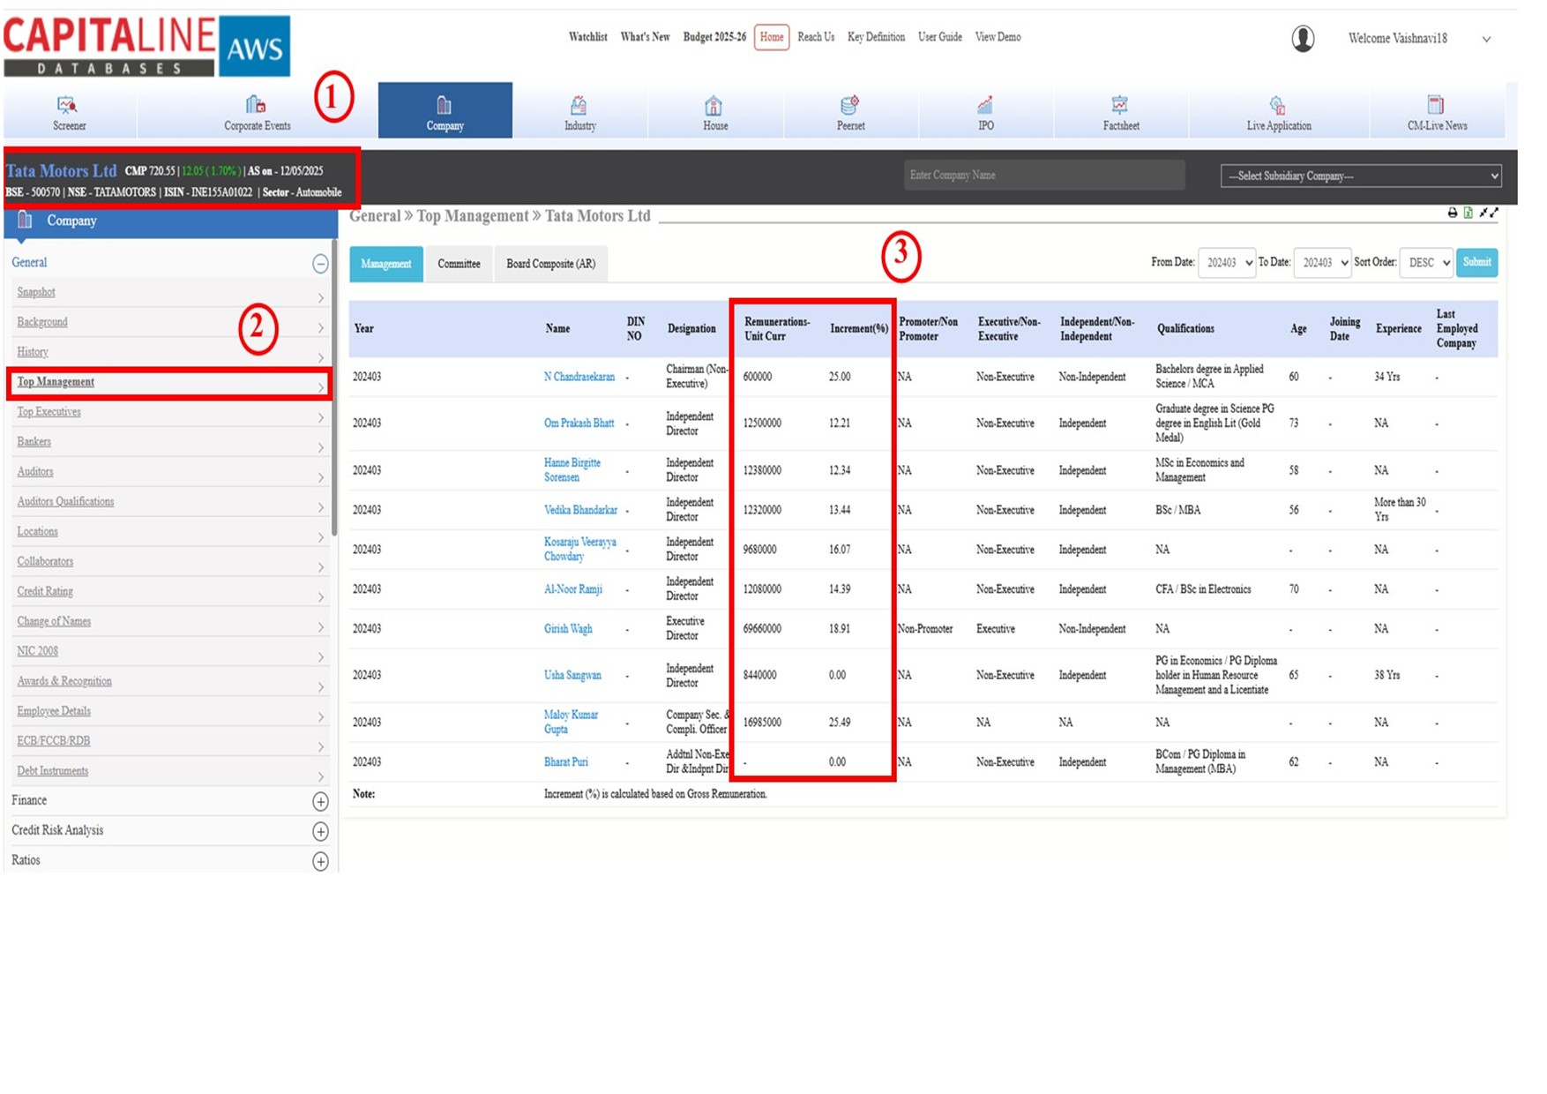Image resolution: width=1547 pixels, height=1094 pixels.
Task: Click the Tata Motors Ltd company name
Action: tap(61, 171)
